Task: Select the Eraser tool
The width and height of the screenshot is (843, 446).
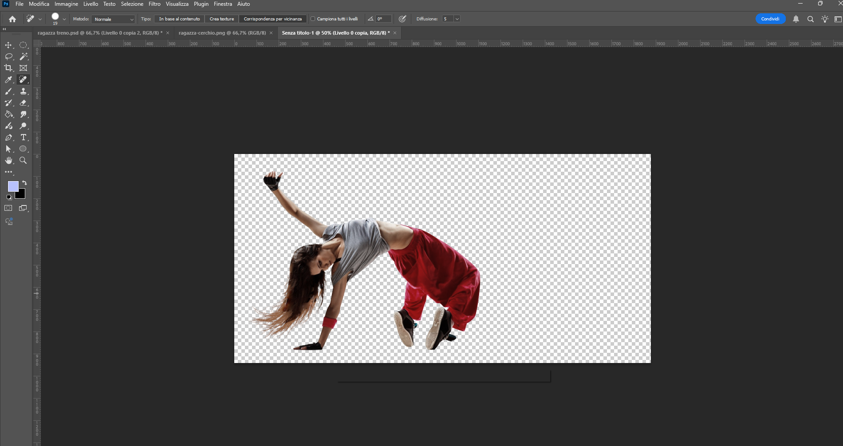Action: click(24, 103)
